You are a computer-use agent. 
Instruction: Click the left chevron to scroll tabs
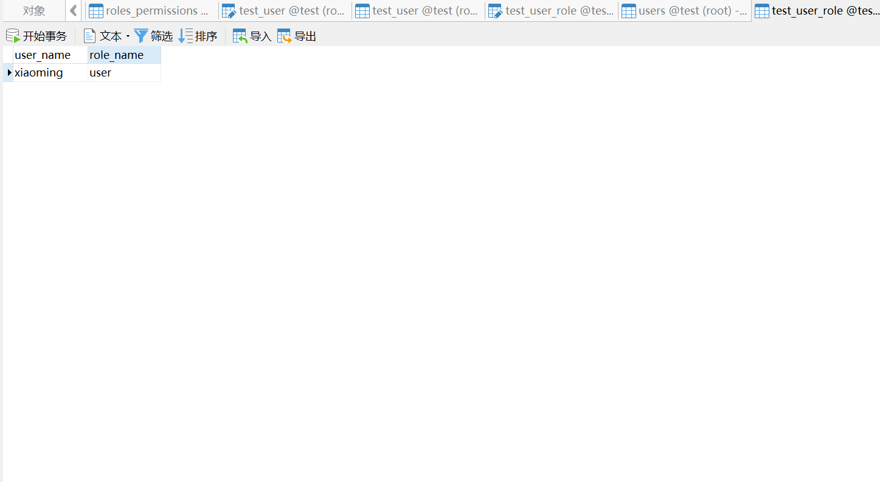coord(74,11)
